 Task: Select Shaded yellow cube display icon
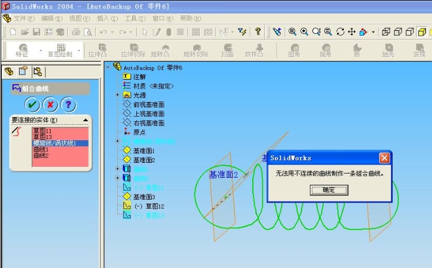coord(422,32)
